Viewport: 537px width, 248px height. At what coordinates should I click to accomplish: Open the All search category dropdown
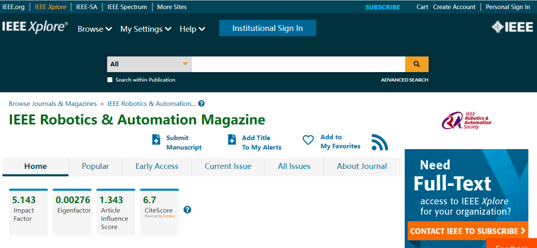(x=149, y=64)
